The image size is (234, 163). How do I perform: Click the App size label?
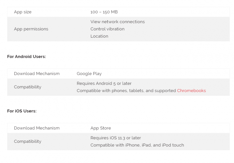pos(23,12)
